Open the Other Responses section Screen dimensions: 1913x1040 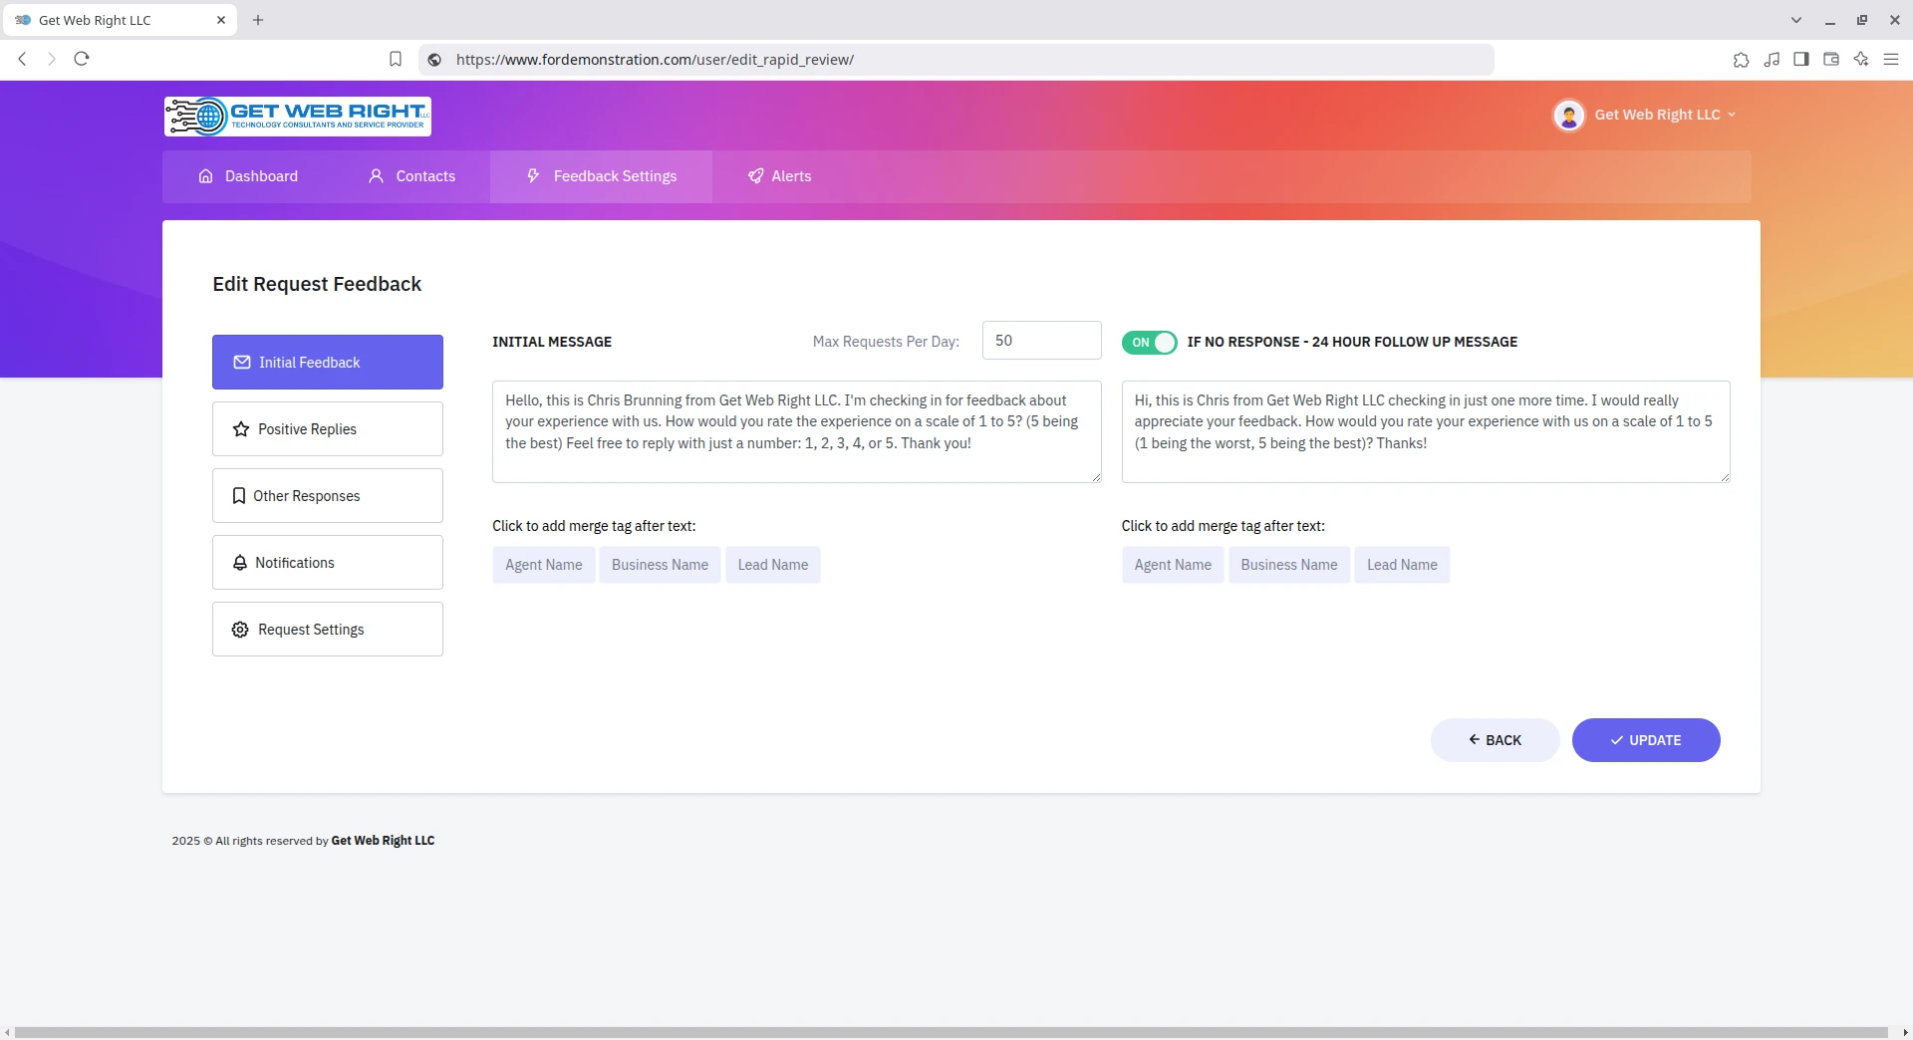tap(328, 496)
